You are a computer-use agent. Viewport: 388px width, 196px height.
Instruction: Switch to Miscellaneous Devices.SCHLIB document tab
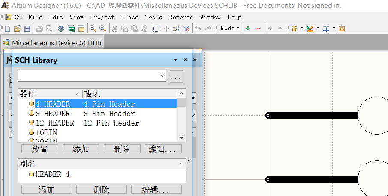tap(53, 43)
